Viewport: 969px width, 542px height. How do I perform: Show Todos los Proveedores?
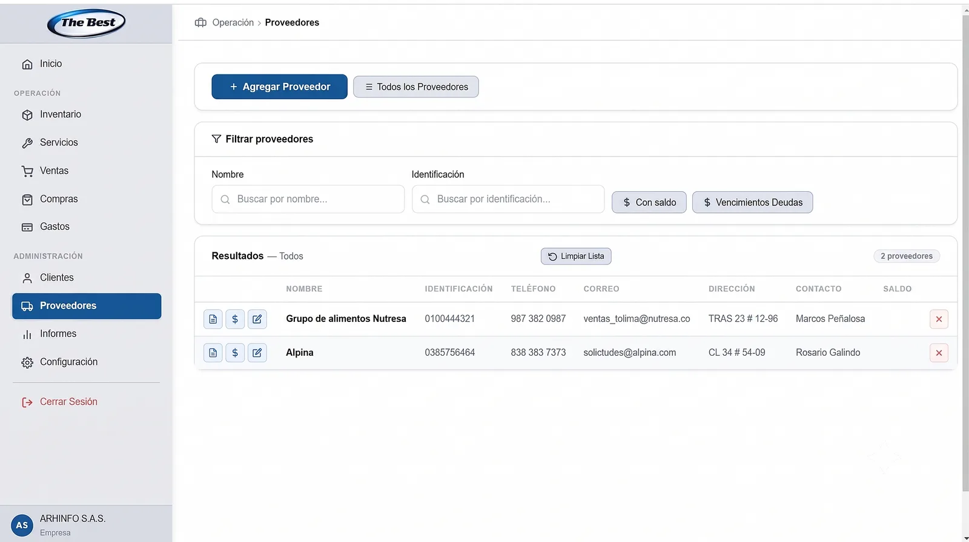[416, 87]
